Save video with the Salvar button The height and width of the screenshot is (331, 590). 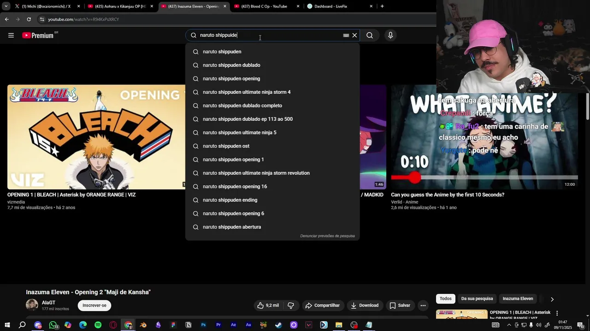click(400, 305)
